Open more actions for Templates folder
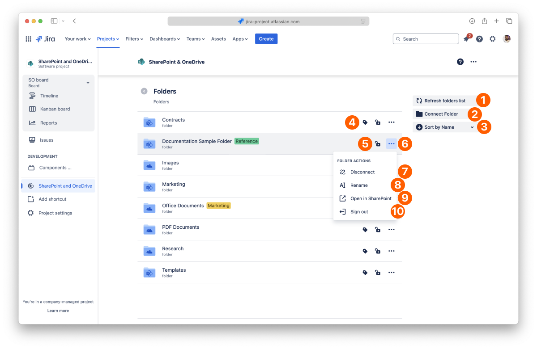The width and height of the screenshot is (537, 349). tap(392, 273)
